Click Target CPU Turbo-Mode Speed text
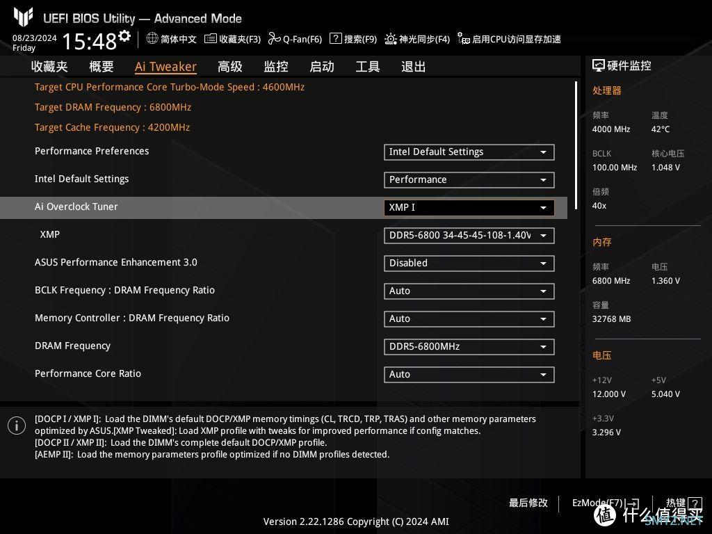Image resolution: width=712 pixels, height=534 pixels. click(170, 87)
